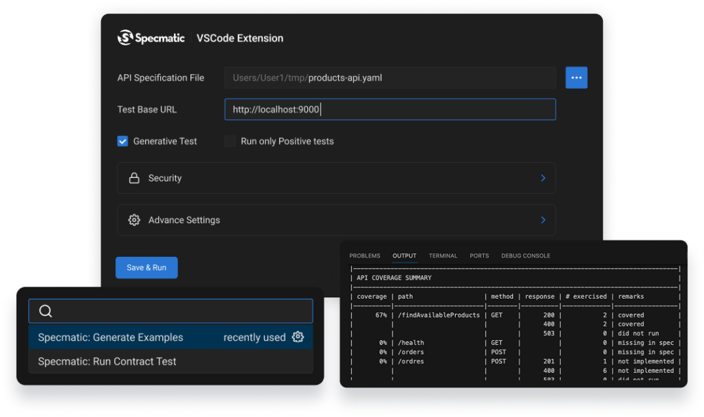
Task: Focus the API Specification File field
Action: [x=390, y=78]
